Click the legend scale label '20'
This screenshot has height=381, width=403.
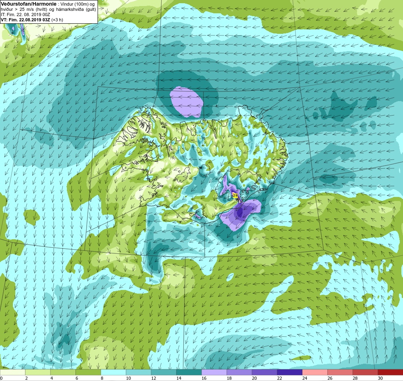point(254,378)
